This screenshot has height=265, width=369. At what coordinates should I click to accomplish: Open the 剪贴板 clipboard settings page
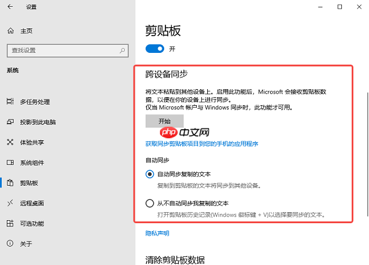[x=29, y=183]
